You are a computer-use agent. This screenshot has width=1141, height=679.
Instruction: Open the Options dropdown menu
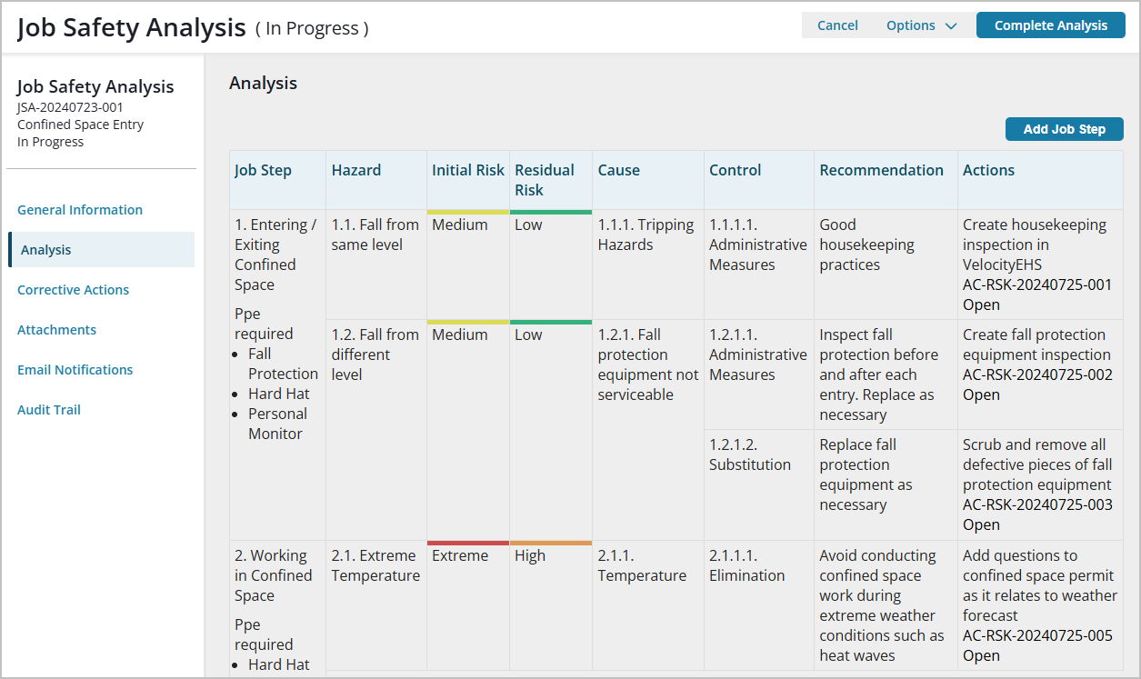point(922,25)
